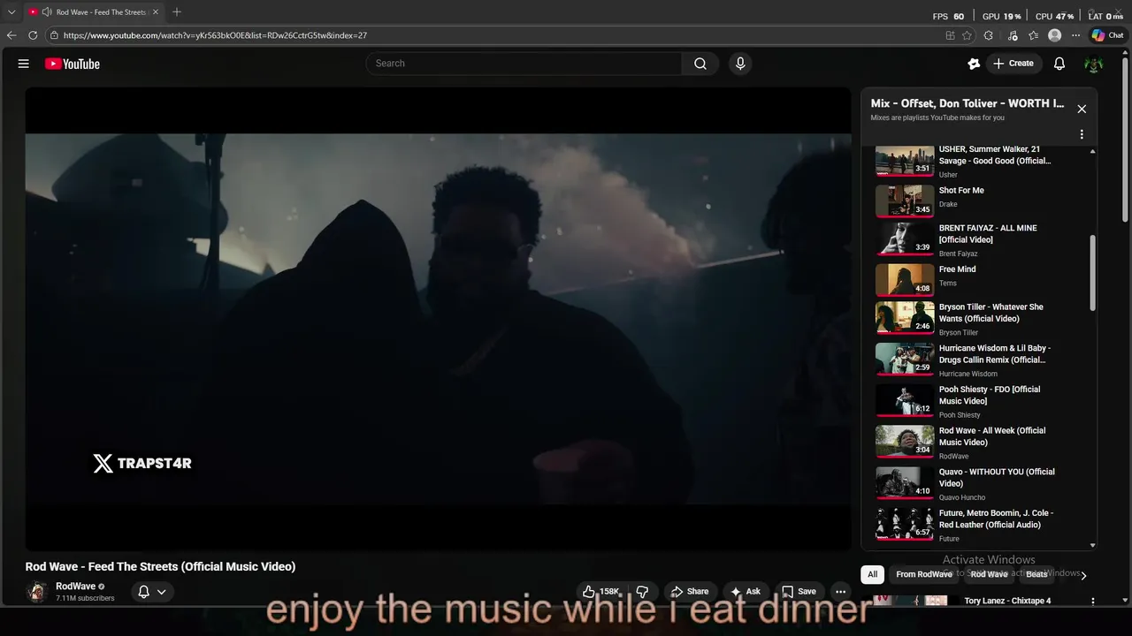Close the Mix playlist panel

(1082, 109)
